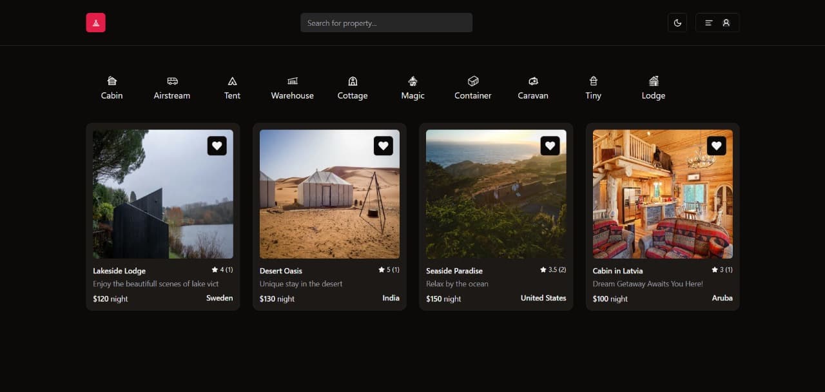Image resolution: width=825 pixels, height=392 pixels.
Task: Select the Warehouse category icon
Action: pos(293,81)
